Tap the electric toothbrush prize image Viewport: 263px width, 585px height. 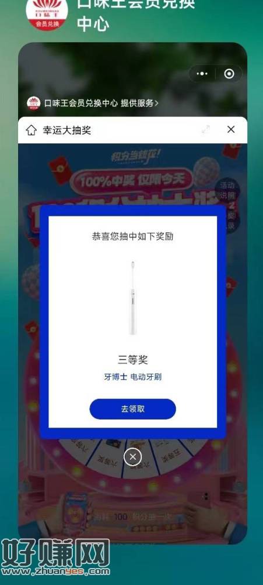point(133,298)
